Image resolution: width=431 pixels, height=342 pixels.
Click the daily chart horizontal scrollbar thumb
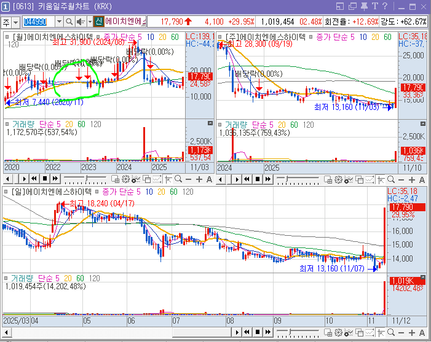pos(201,333)
